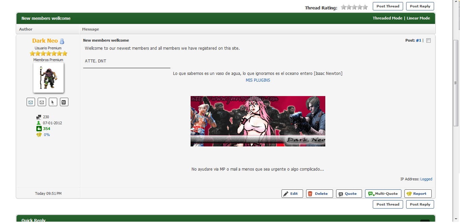Click the cursor arrow website icon
This screenshot has height=223, width=460.
[x=53, y=102]
